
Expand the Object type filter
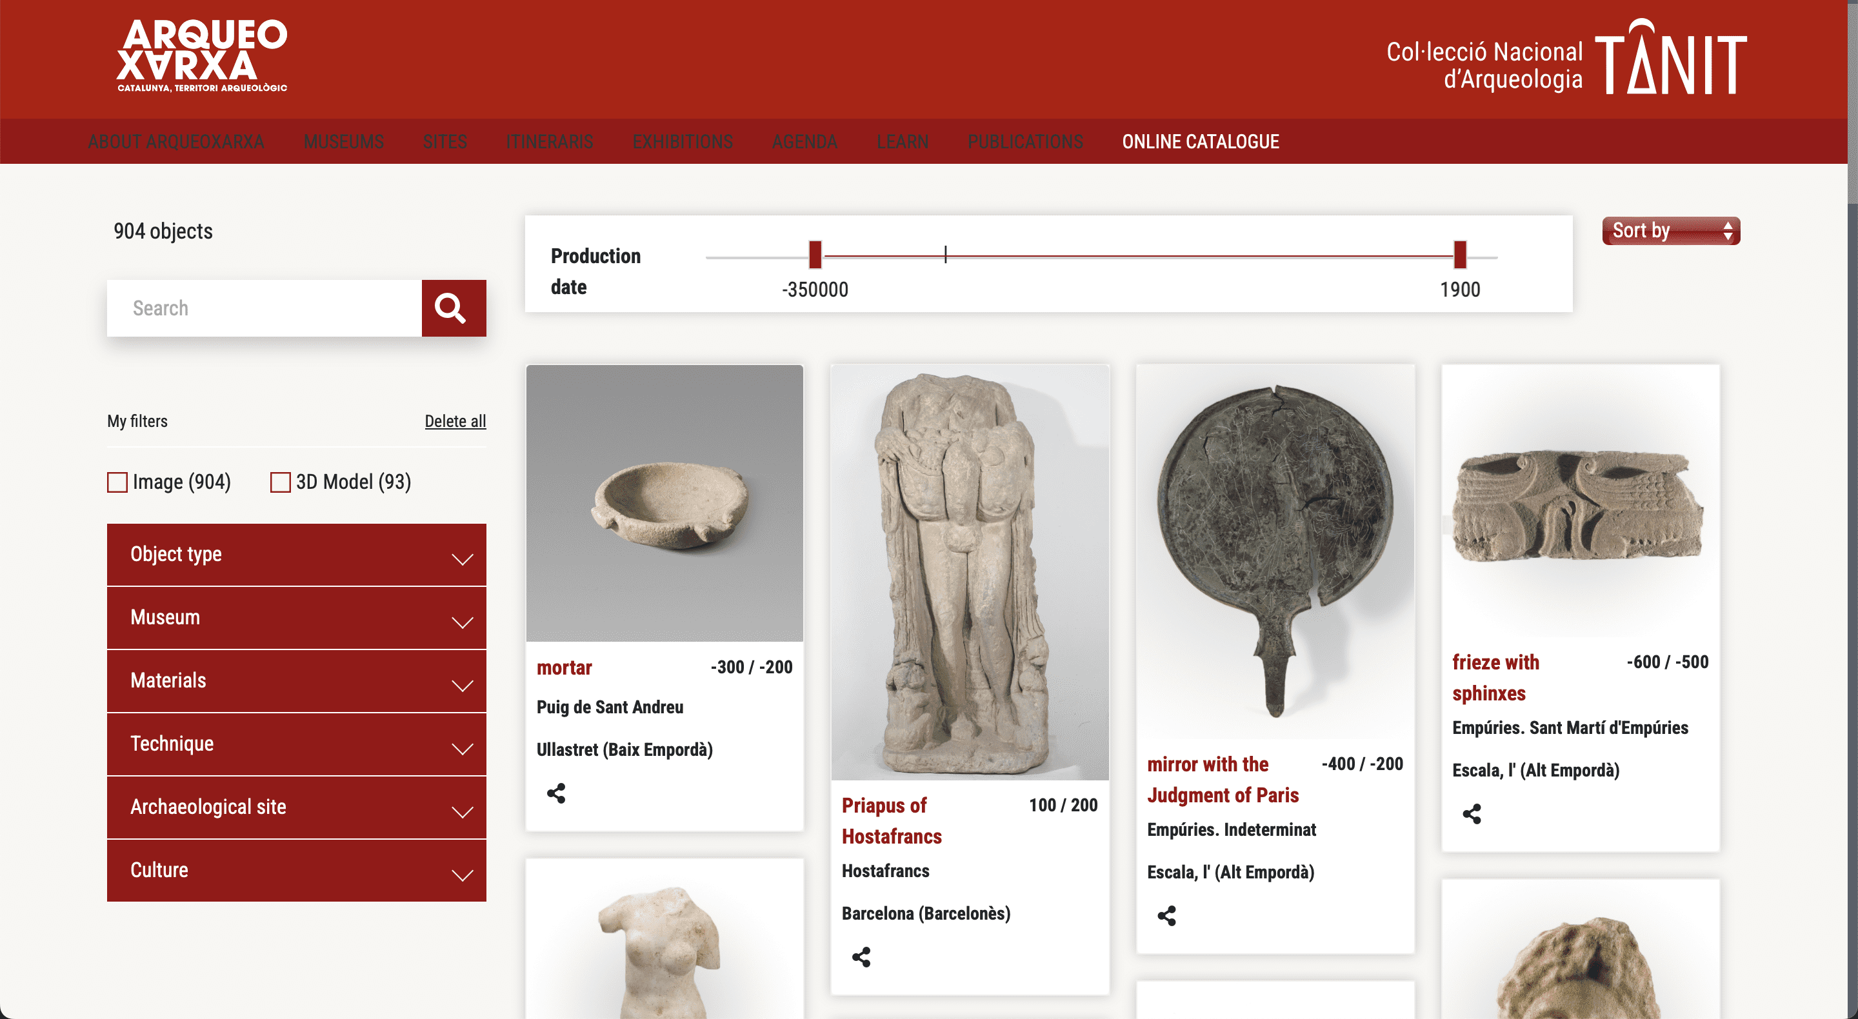tap(295, 555)
